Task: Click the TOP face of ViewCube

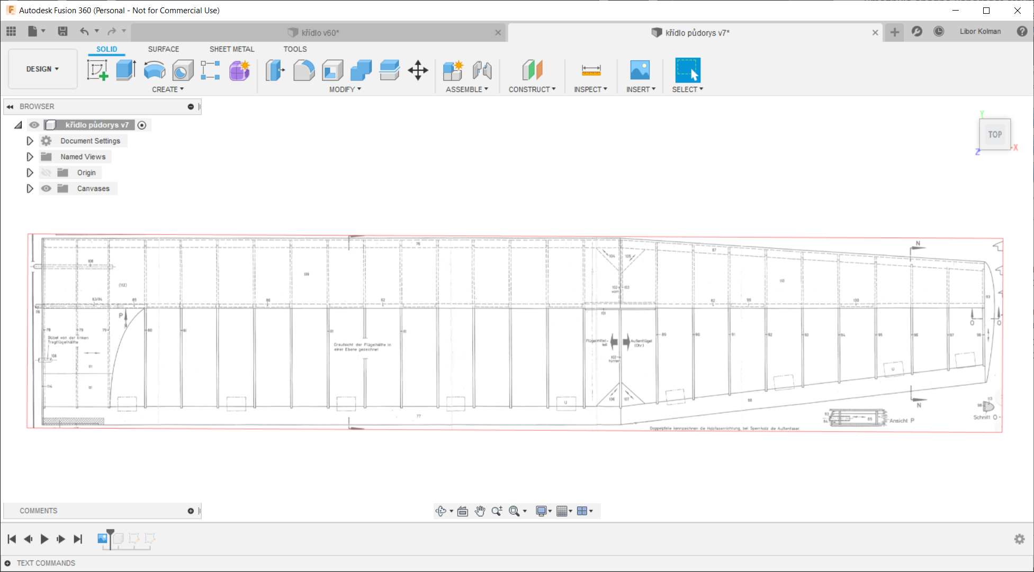Action: click(994, 134)
